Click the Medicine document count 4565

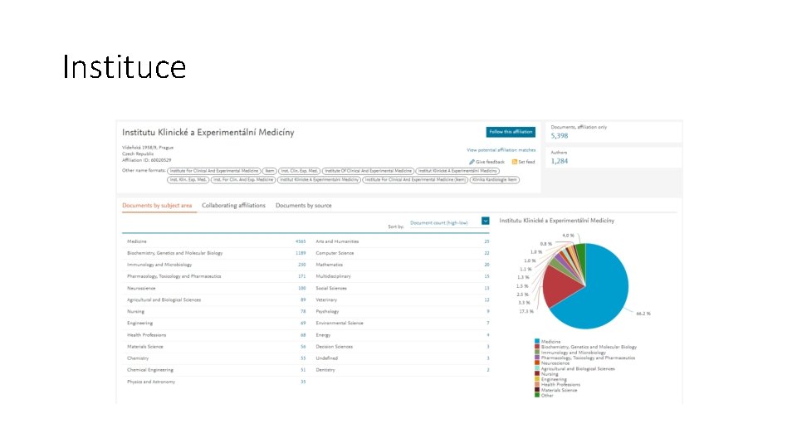pyautogui.click(x=301, y=241)
